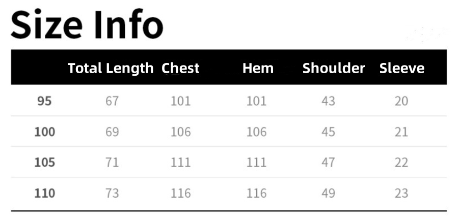Image resolution: width=460 pixels, height=219 pixels.
Task: Click chest value 106 for size 100
Action: 181,132
